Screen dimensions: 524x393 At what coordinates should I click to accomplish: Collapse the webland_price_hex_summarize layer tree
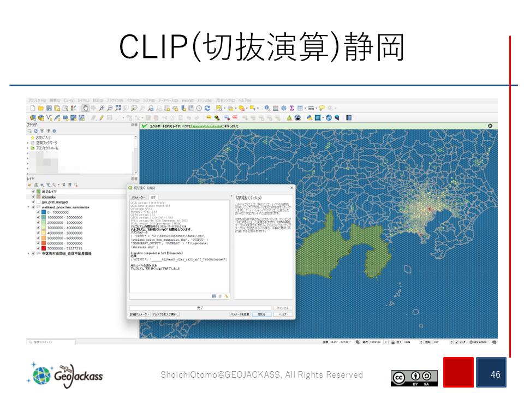pyautogui.click(x=28, y=207)
